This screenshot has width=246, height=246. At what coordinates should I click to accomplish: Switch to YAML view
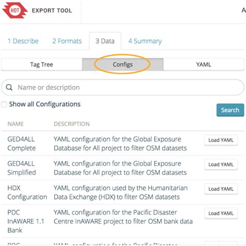pos(203,64)
